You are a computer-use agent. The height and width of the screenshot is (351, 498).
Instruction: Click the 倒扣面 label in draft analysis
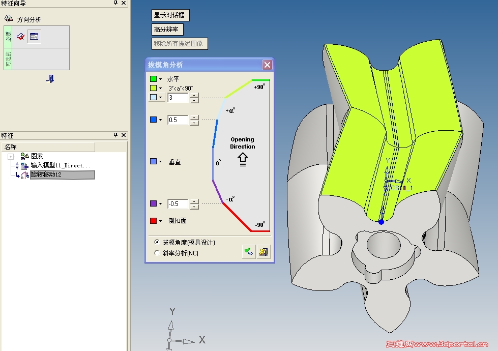[177, 220]
